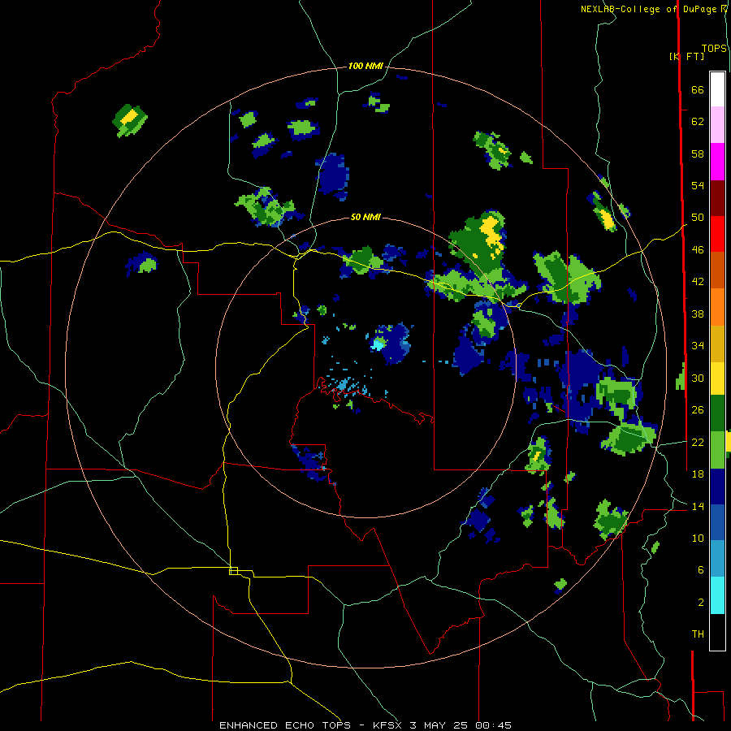This screenshot has height=731, width=731.
Task: Select the magenta legend swatch
Action: [x=717, y=162]
